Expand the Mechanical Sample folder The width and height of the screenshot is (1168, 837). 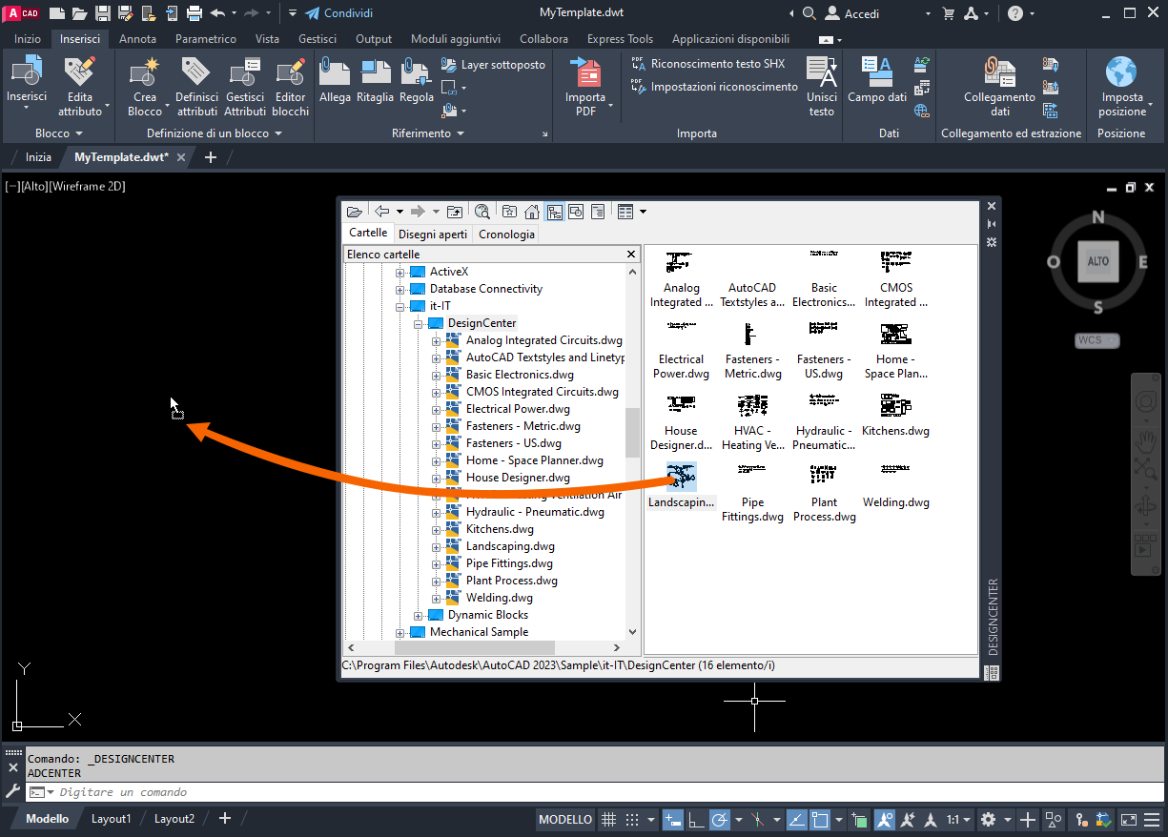[400, 632]
